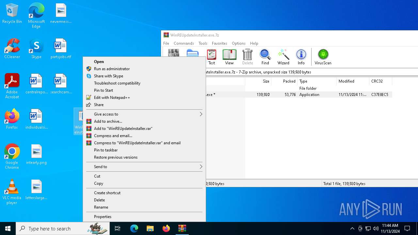Select the VLC media player shortcut

pos(12,192)
